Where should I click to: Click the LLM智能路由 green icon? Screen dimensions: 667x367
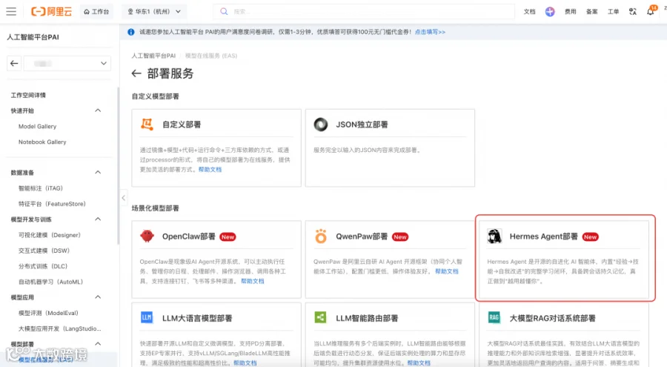(320, 317)
